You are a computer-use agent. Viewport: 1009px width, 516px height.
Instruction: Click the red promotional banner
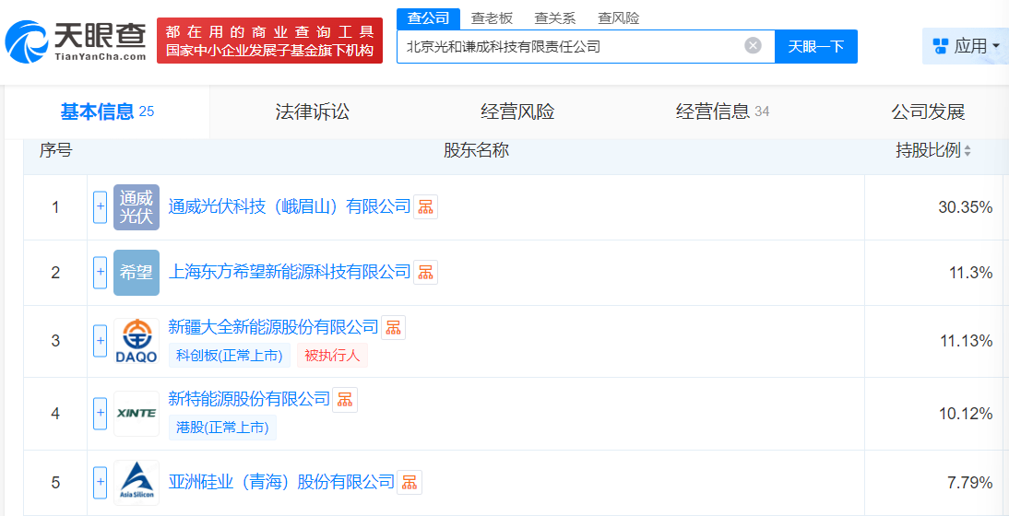point(269,41)
